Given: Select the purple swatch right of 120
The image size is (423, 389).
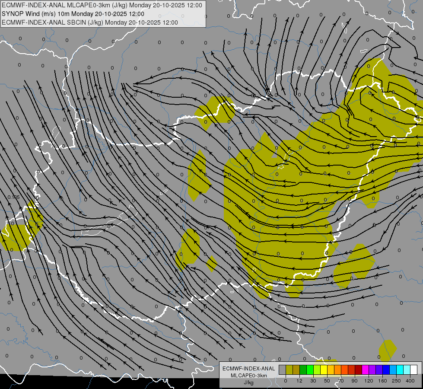Looking at the screenshot, I should 372,370.
